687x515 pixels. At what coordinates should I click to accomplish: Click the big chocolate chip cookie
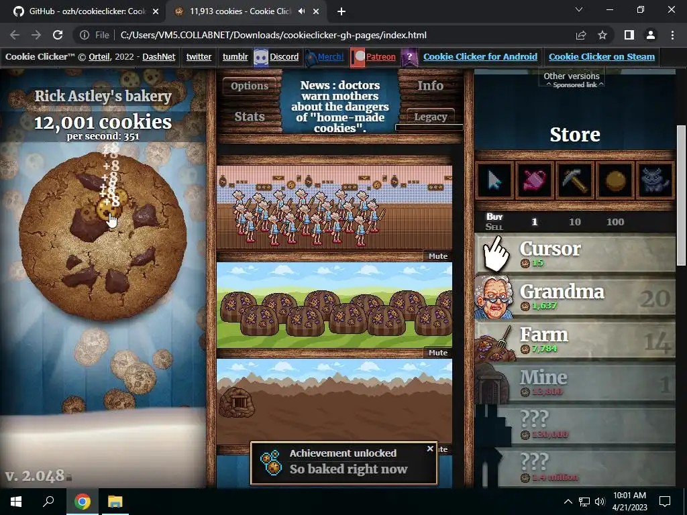pos(103,237)
